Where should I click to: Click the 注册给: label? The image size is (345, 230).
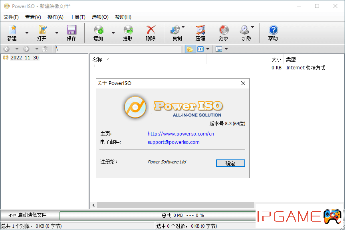coord(109,162)
